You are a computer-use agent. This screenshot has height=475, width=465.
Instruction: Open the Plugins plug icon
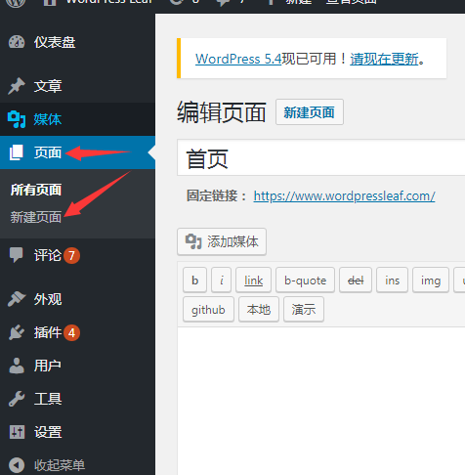click(x=17, y=332)
